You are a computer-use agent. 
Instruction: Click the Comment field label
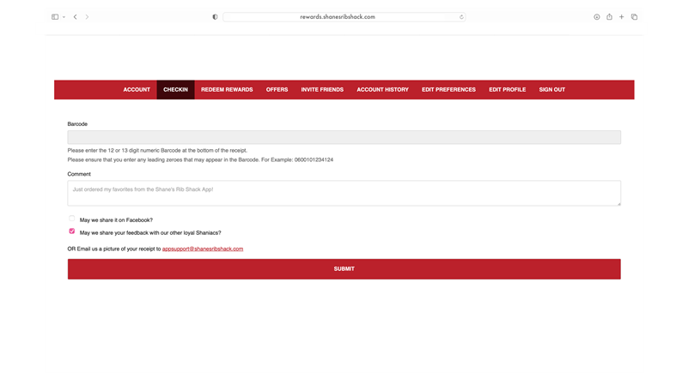click(x=79, y=174)
